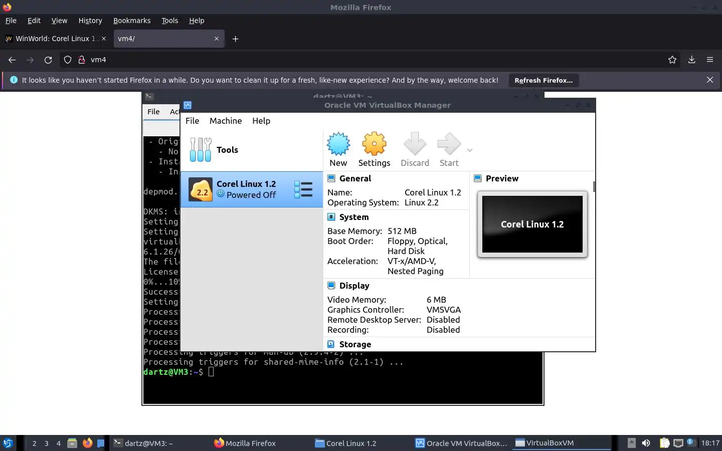The width and height of the screenshot is (722, 451).
Task: Open Firefox Tools menu
Action: (x=169, y=21)
